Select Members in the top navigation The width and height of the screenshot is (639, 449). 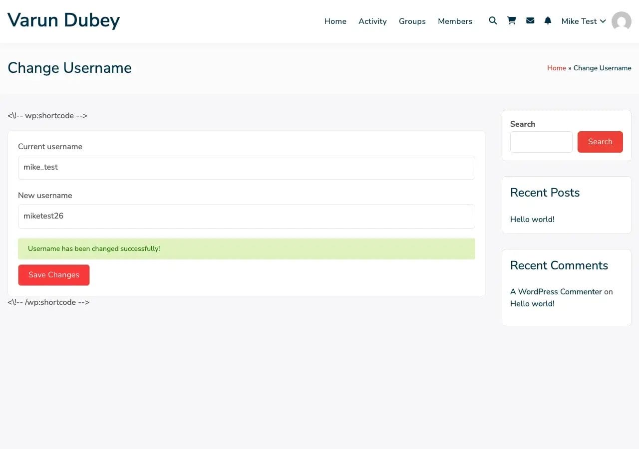coord(455,21)
